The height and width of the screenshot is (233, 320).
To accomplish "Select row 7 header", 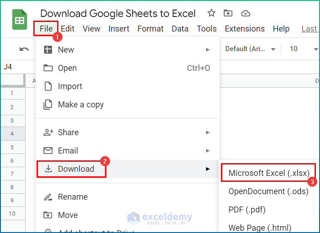I will (x=13, y=174).
